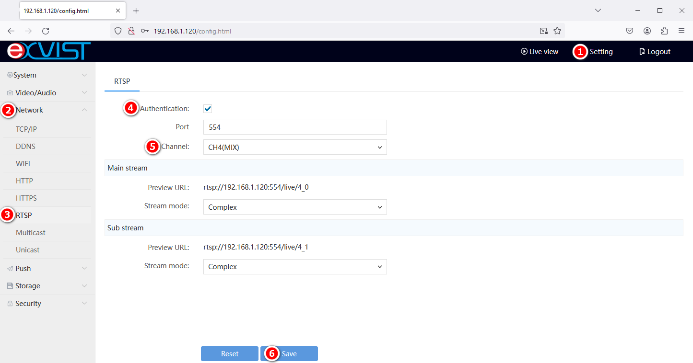Click the Sub stream section header

394,228
